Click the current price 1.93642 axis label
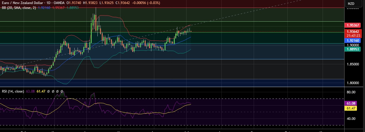Screen dimensions: 365x132 [353, 32]
